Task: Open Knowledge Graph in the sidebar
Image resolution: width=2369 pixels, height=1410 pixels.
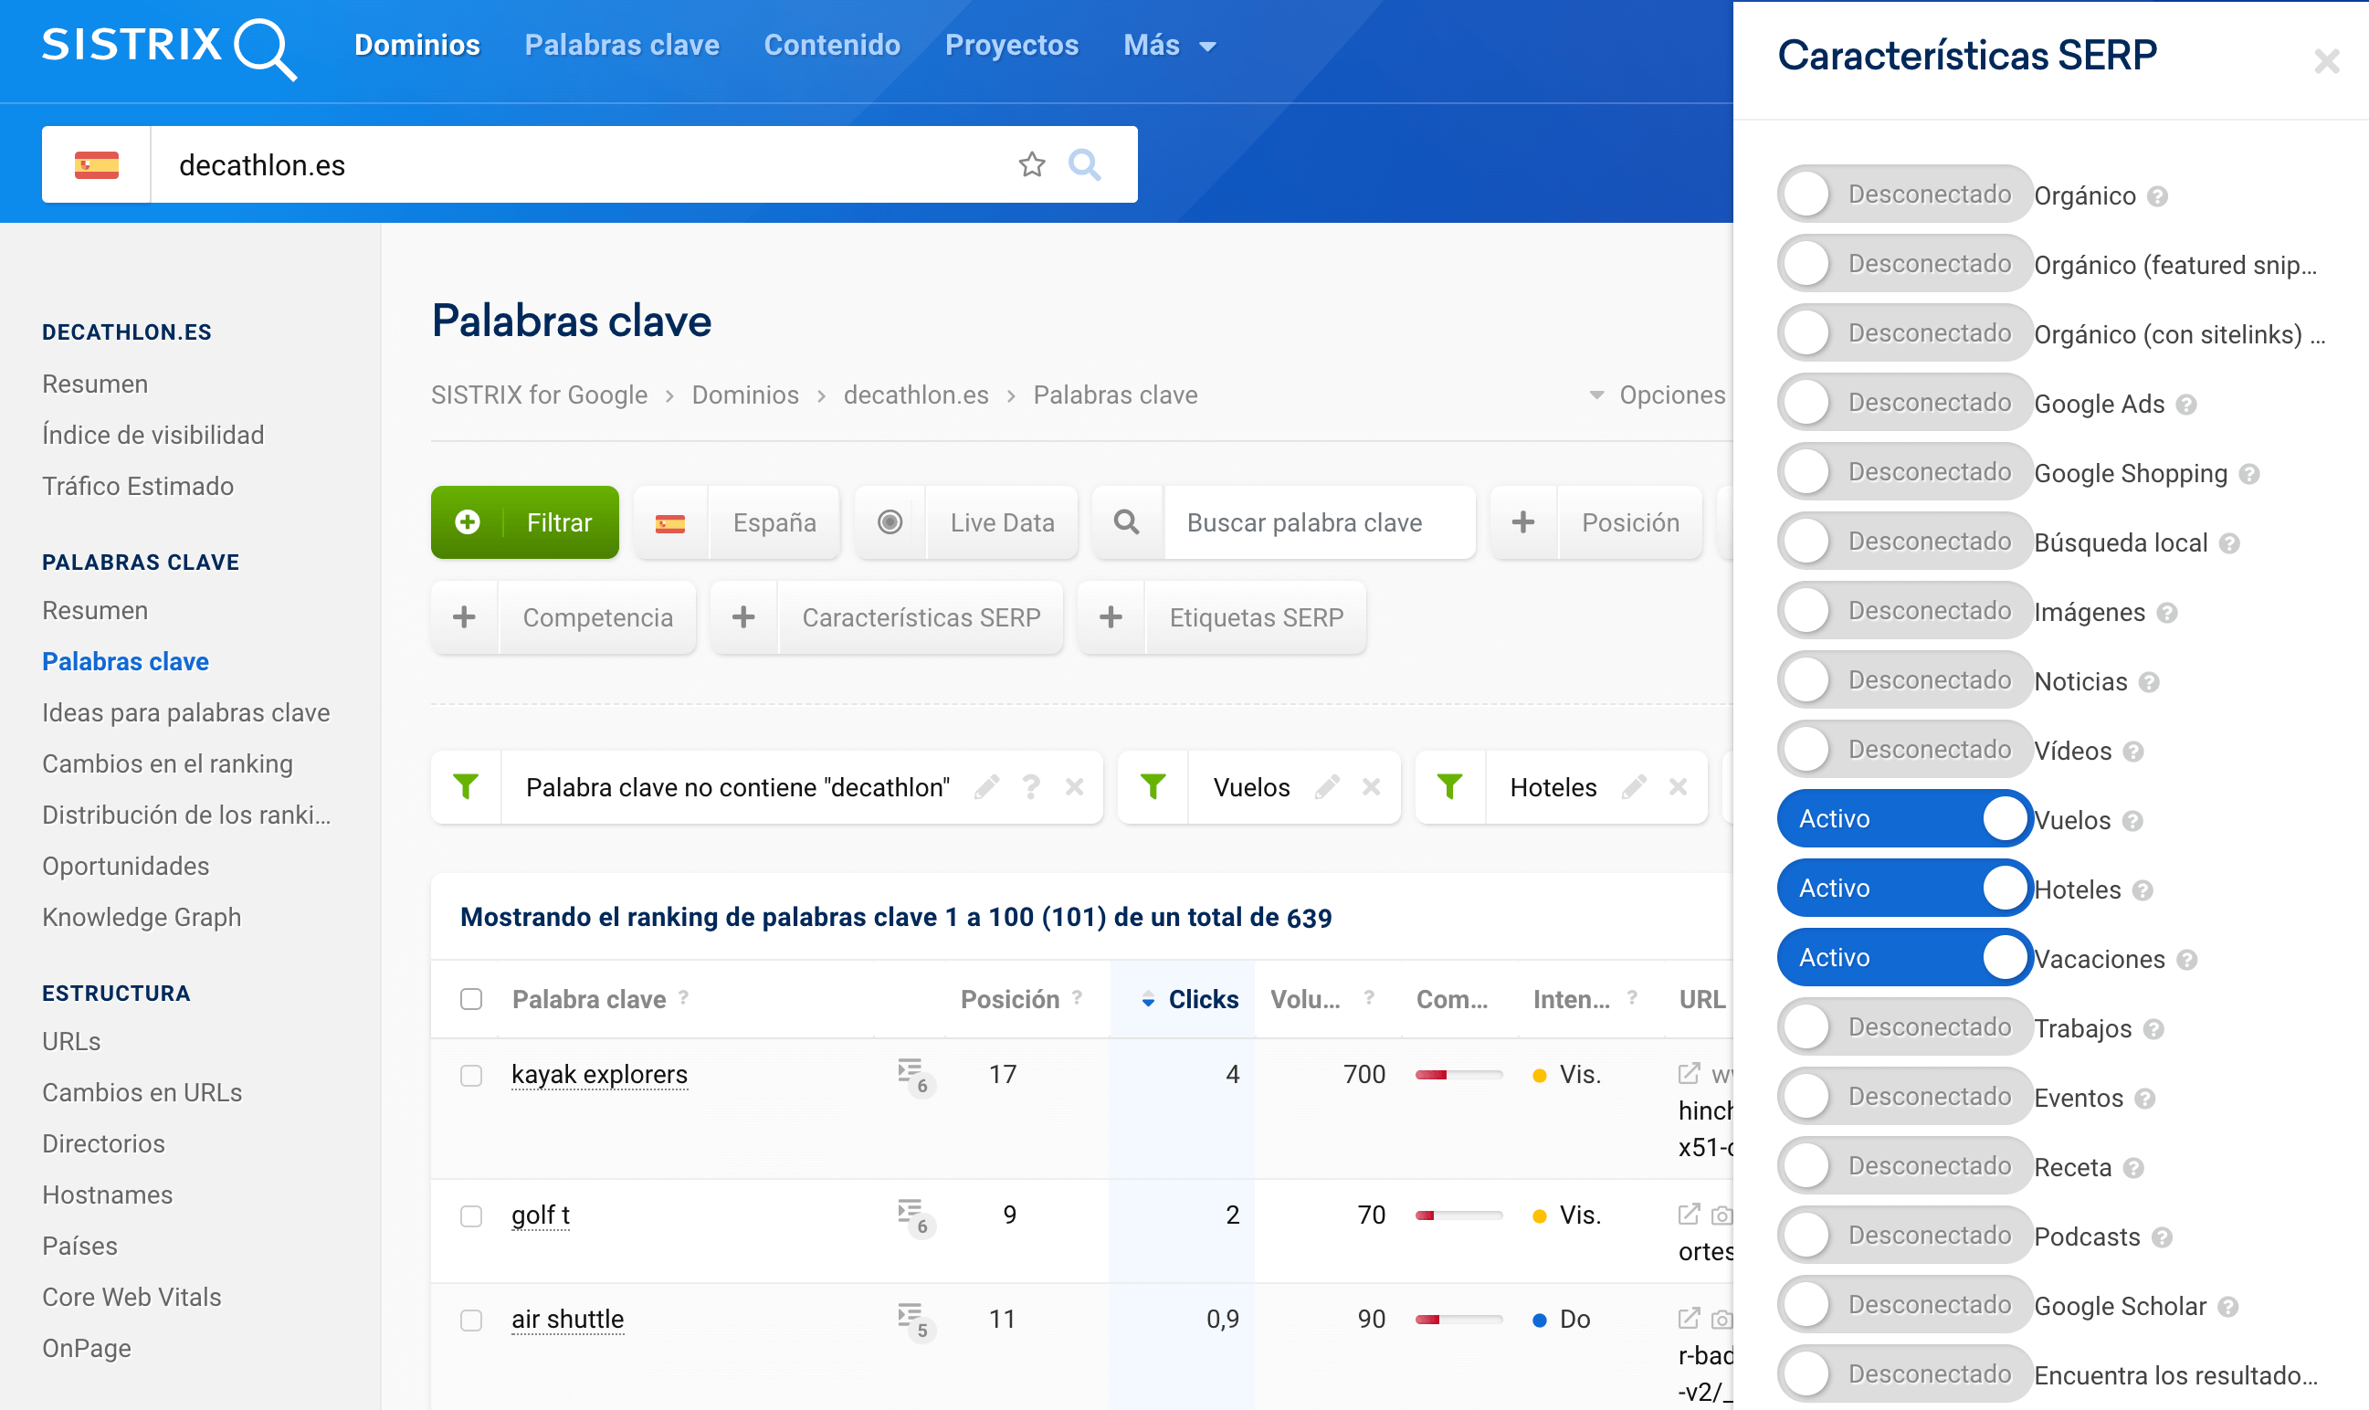Action: pos(142,917)
